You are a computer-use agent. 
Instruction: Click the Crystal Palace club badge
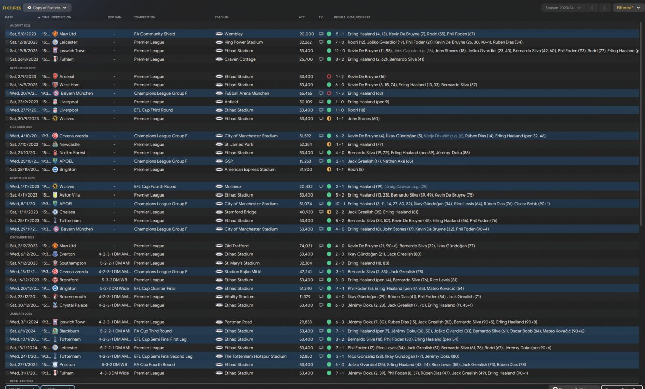click(55, 305)
